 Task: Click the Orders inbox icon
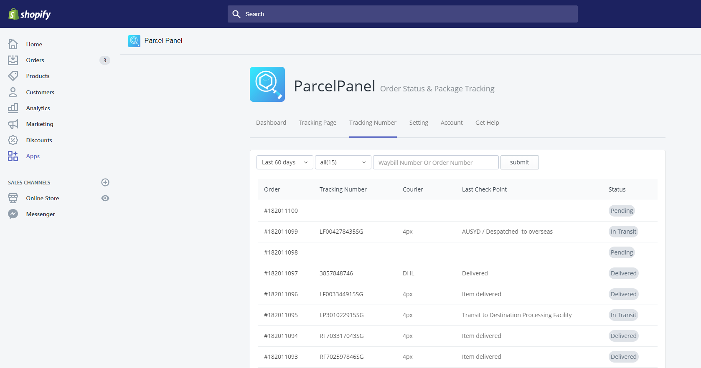click(13, 60)
